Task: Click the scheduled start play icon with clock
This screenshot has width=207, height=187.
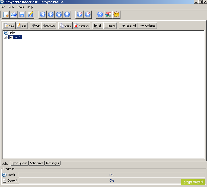Action: click(79, 15)
